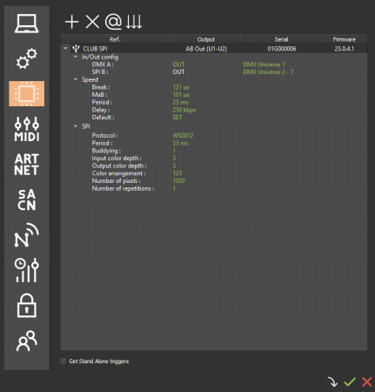
Task: Collapse the CLUB SPI device row
Action: tap(65, 48)
